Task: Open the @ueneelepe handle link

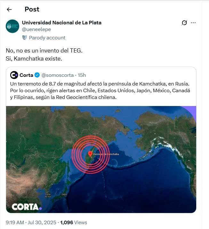Action: point(36,29)
